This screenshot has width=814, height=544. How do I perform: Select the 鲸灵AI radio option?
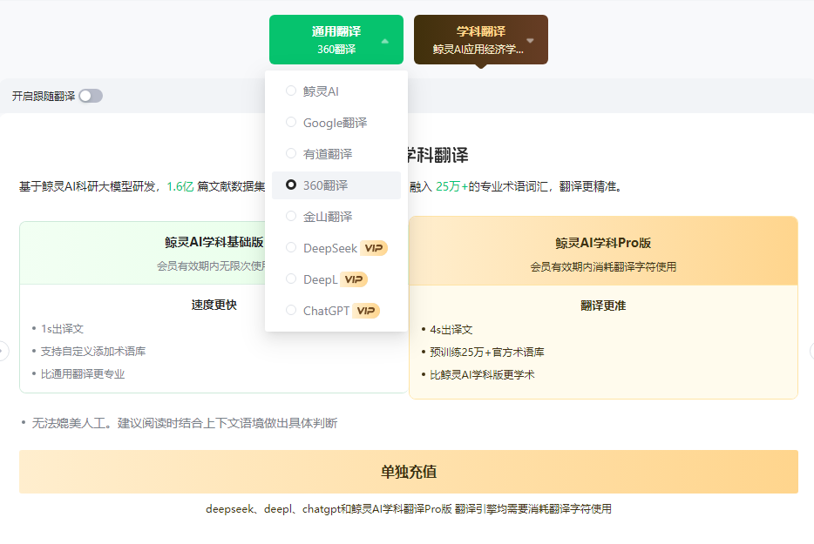(x=291, y=91)
